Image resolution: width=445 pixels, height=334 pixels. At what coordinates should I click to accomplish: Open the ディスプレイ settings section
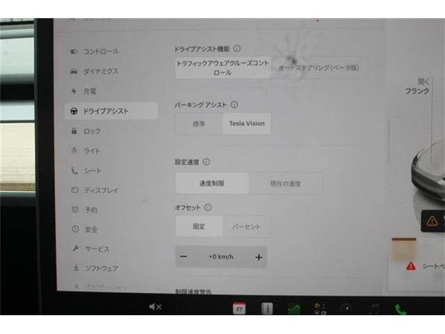coord(101,190)
